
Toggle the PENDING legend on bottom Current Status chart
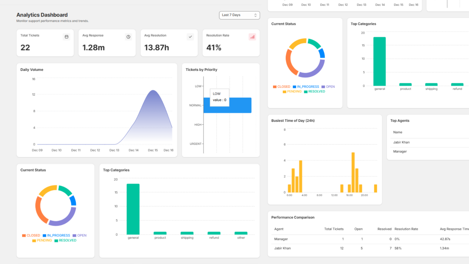click(x=44, y=240)
